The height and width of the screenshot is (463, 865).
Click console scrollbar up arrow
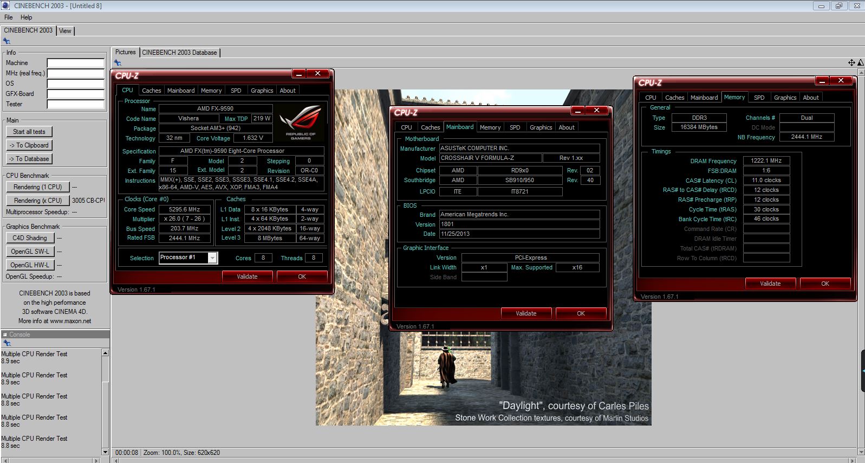tap(105, 353)
